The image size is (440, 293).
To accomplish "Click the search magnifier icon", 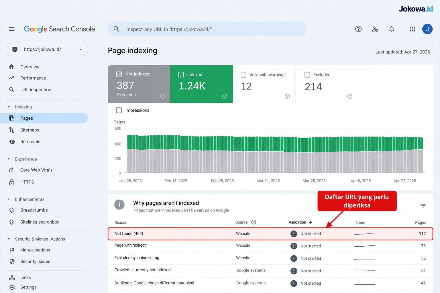I will coord(116,29).
